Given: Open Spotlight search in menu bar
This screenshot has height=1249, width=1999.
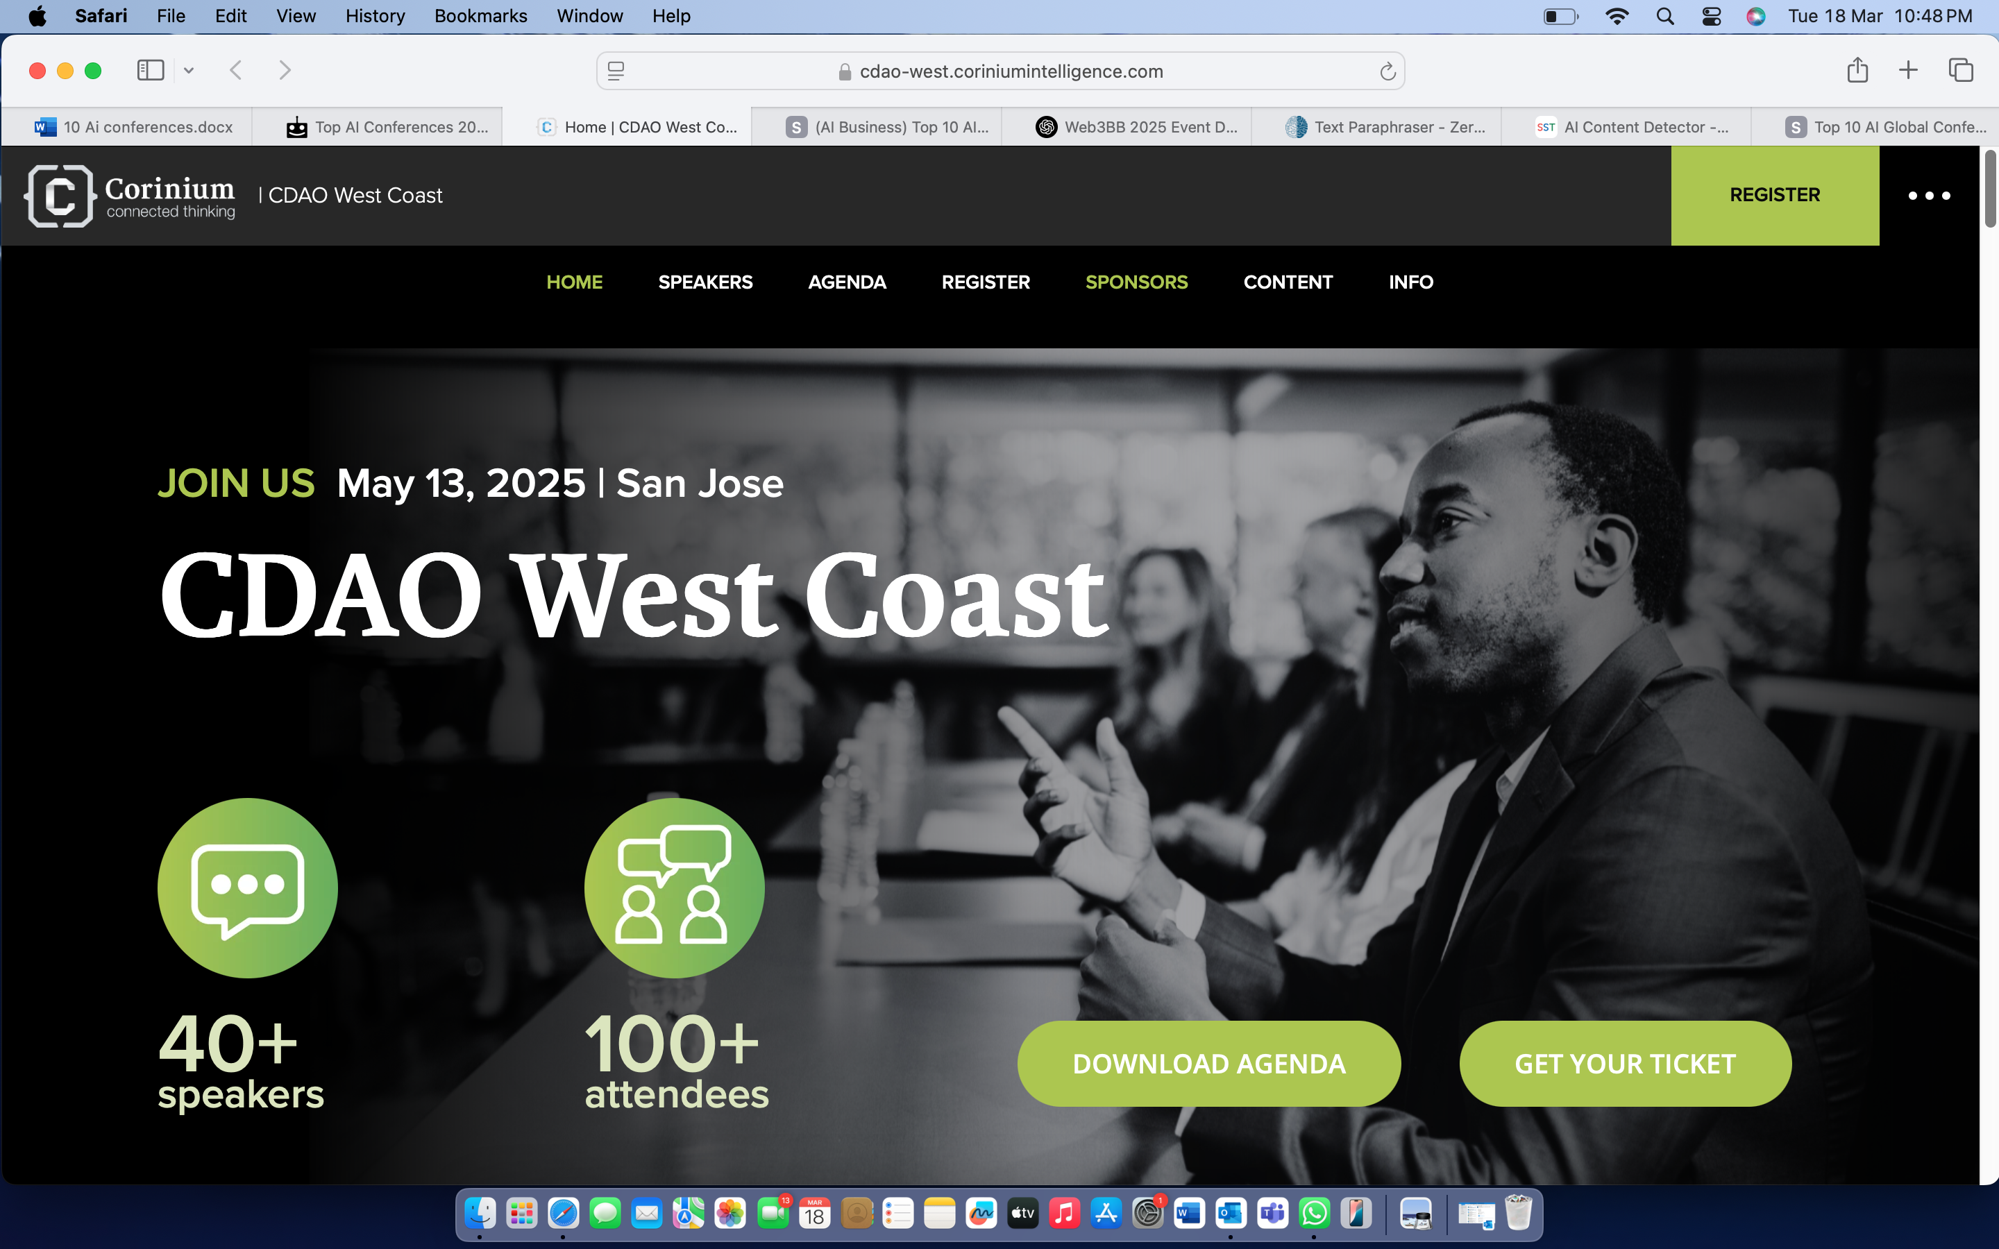Looking at the screenshot, I should click(1665, 17).
